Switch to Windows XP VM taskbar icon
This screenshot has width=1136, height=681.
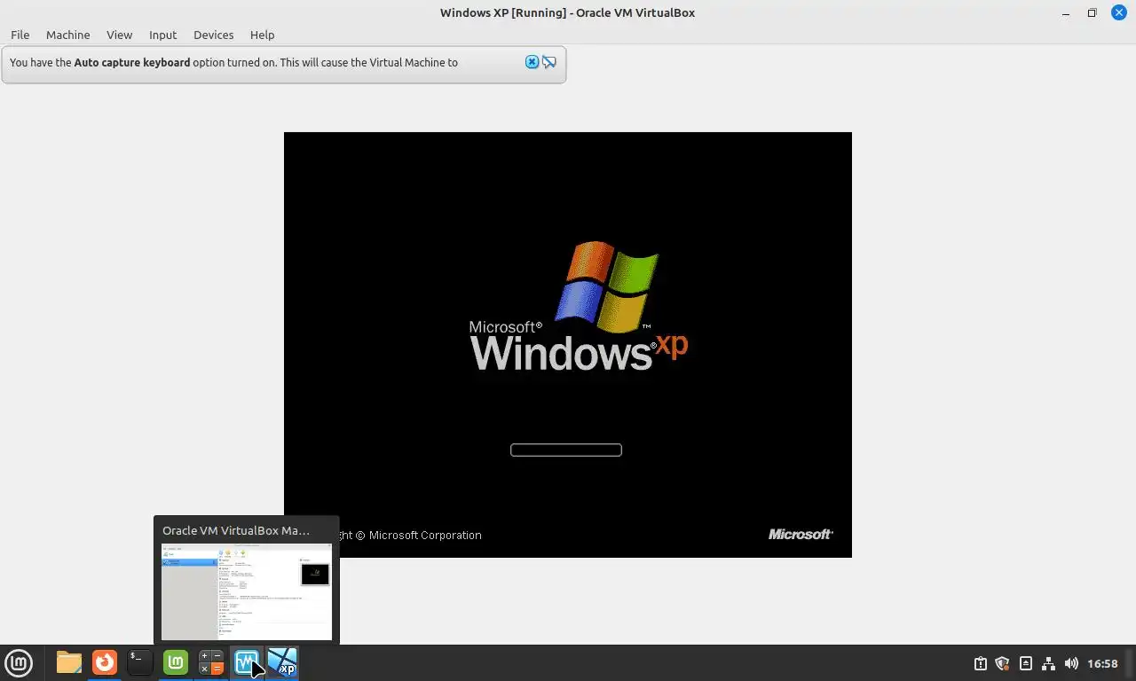coord(282,662)
